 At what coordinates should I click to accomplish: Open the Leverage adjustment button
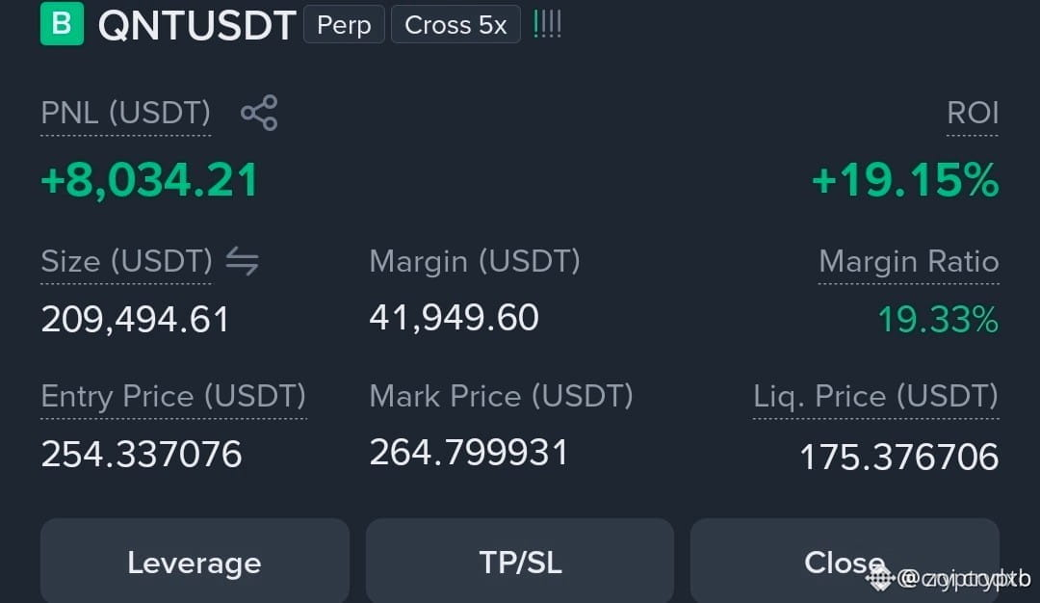pyautogui.click(x=195, y=562)
